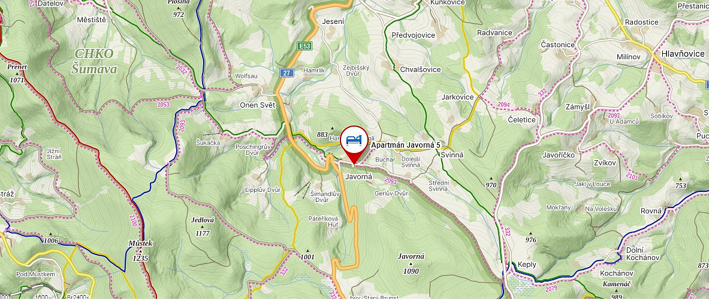Click the Svinná village label
This screenshot has height=300, width=709.
tap(452, 155)
